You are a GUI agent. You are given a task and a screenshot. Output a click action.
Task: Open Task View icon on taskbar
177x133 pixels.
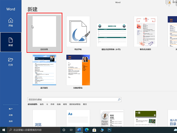pyautogui.click(x=71, y=130)
